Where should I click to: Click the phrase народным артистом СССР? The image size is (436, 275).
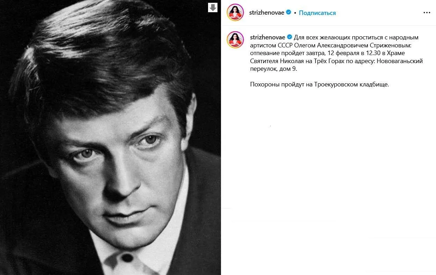click(334, 41)
